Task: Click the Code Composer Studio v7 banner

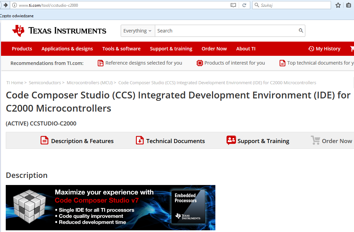Action: (111, 208)
